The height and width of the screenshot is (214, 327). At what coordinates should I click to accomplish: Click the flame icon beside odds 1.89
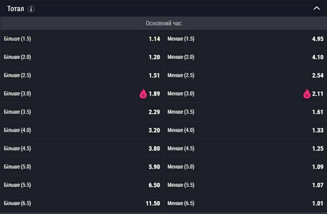click(143, 94)
